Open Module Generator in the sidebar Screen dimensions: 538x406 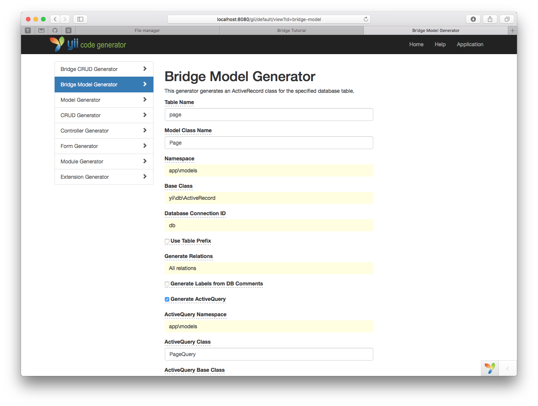click(104, 161)
